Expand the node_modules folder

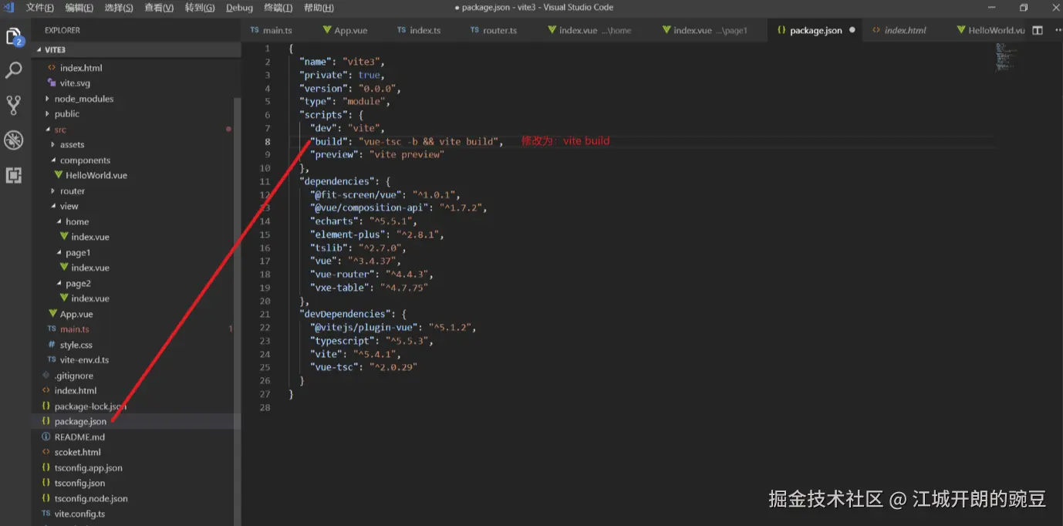pos(83,99)
